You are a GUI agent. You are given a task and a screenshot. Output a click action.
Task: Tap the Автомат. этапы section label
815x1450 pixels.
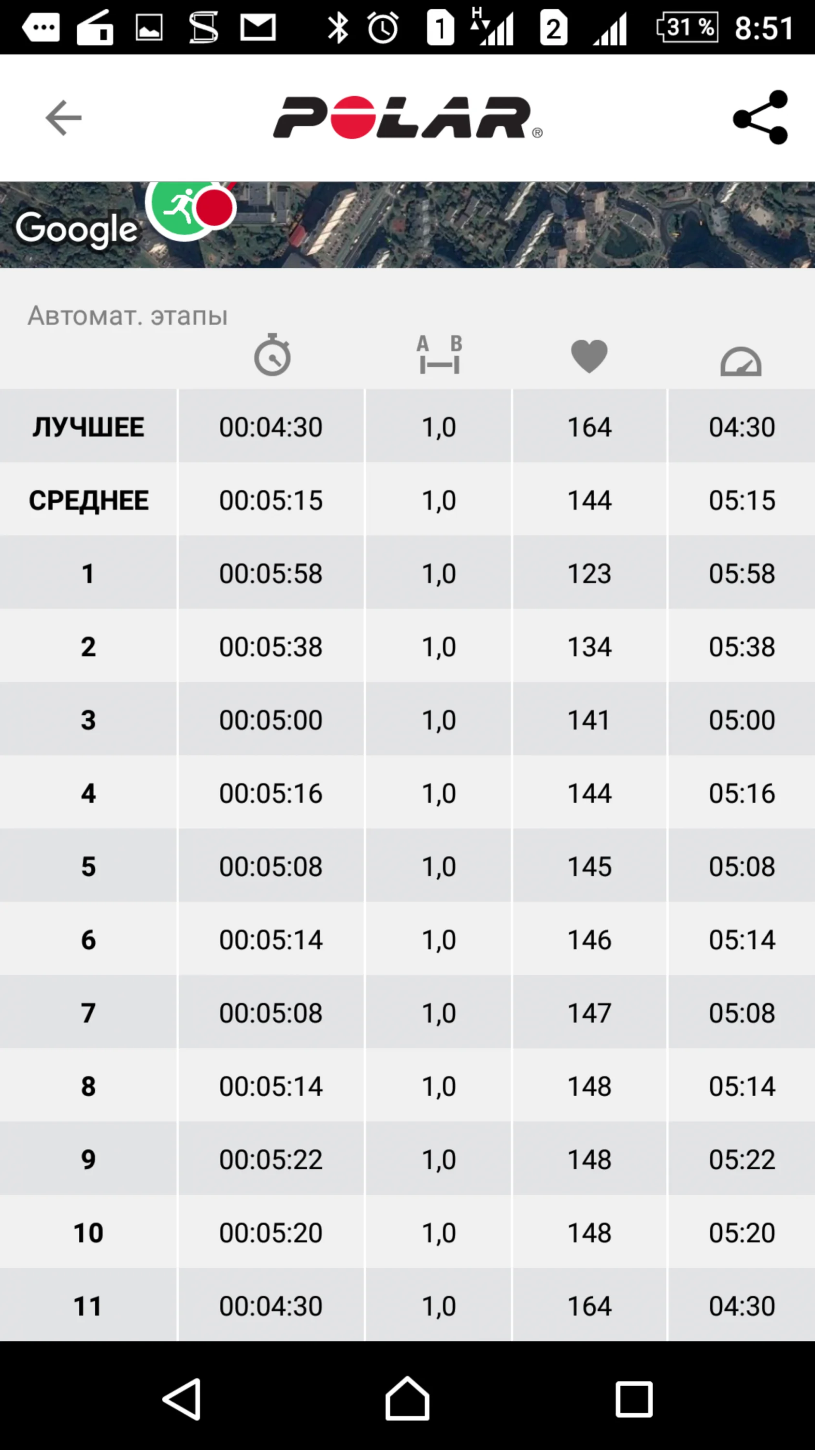pyautogui.click(x=128, y=316)
